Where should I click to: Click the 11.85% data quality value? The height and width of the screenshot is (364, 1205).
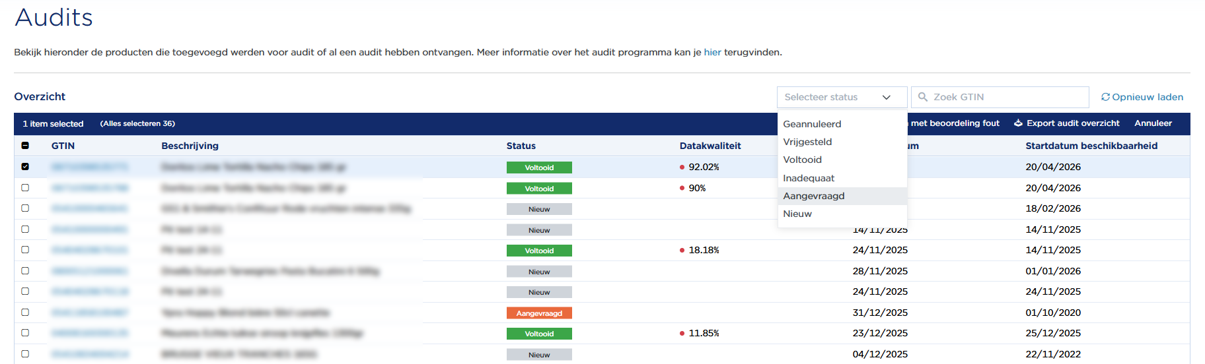(x=704, y=333)
